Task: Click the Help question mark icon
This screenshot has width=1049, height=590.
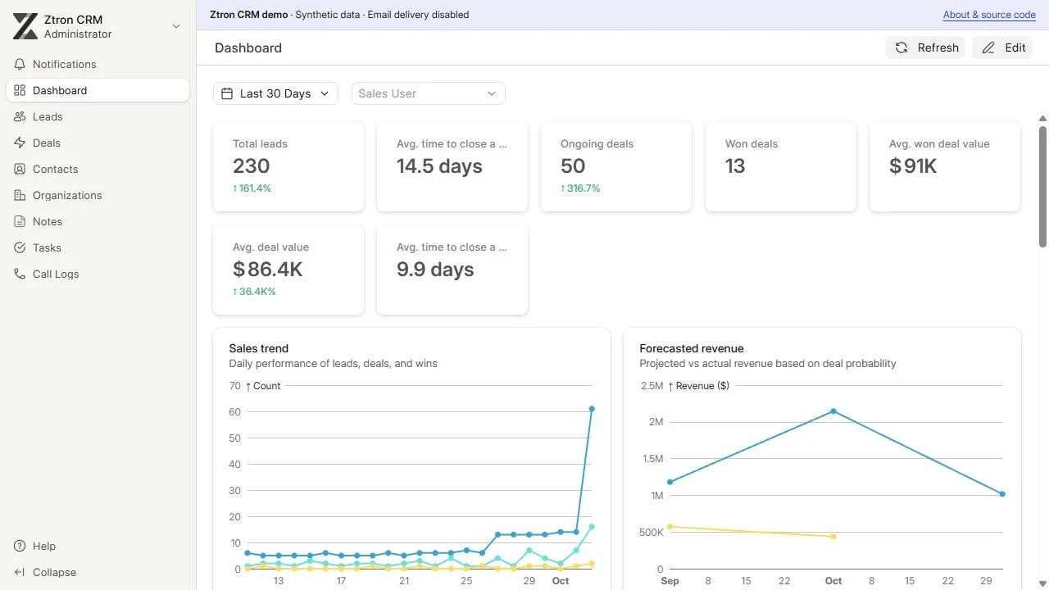Action: coord(20,546)
